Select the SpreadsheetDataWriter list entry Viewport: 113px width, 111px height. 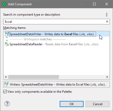(x=57, y=34)
